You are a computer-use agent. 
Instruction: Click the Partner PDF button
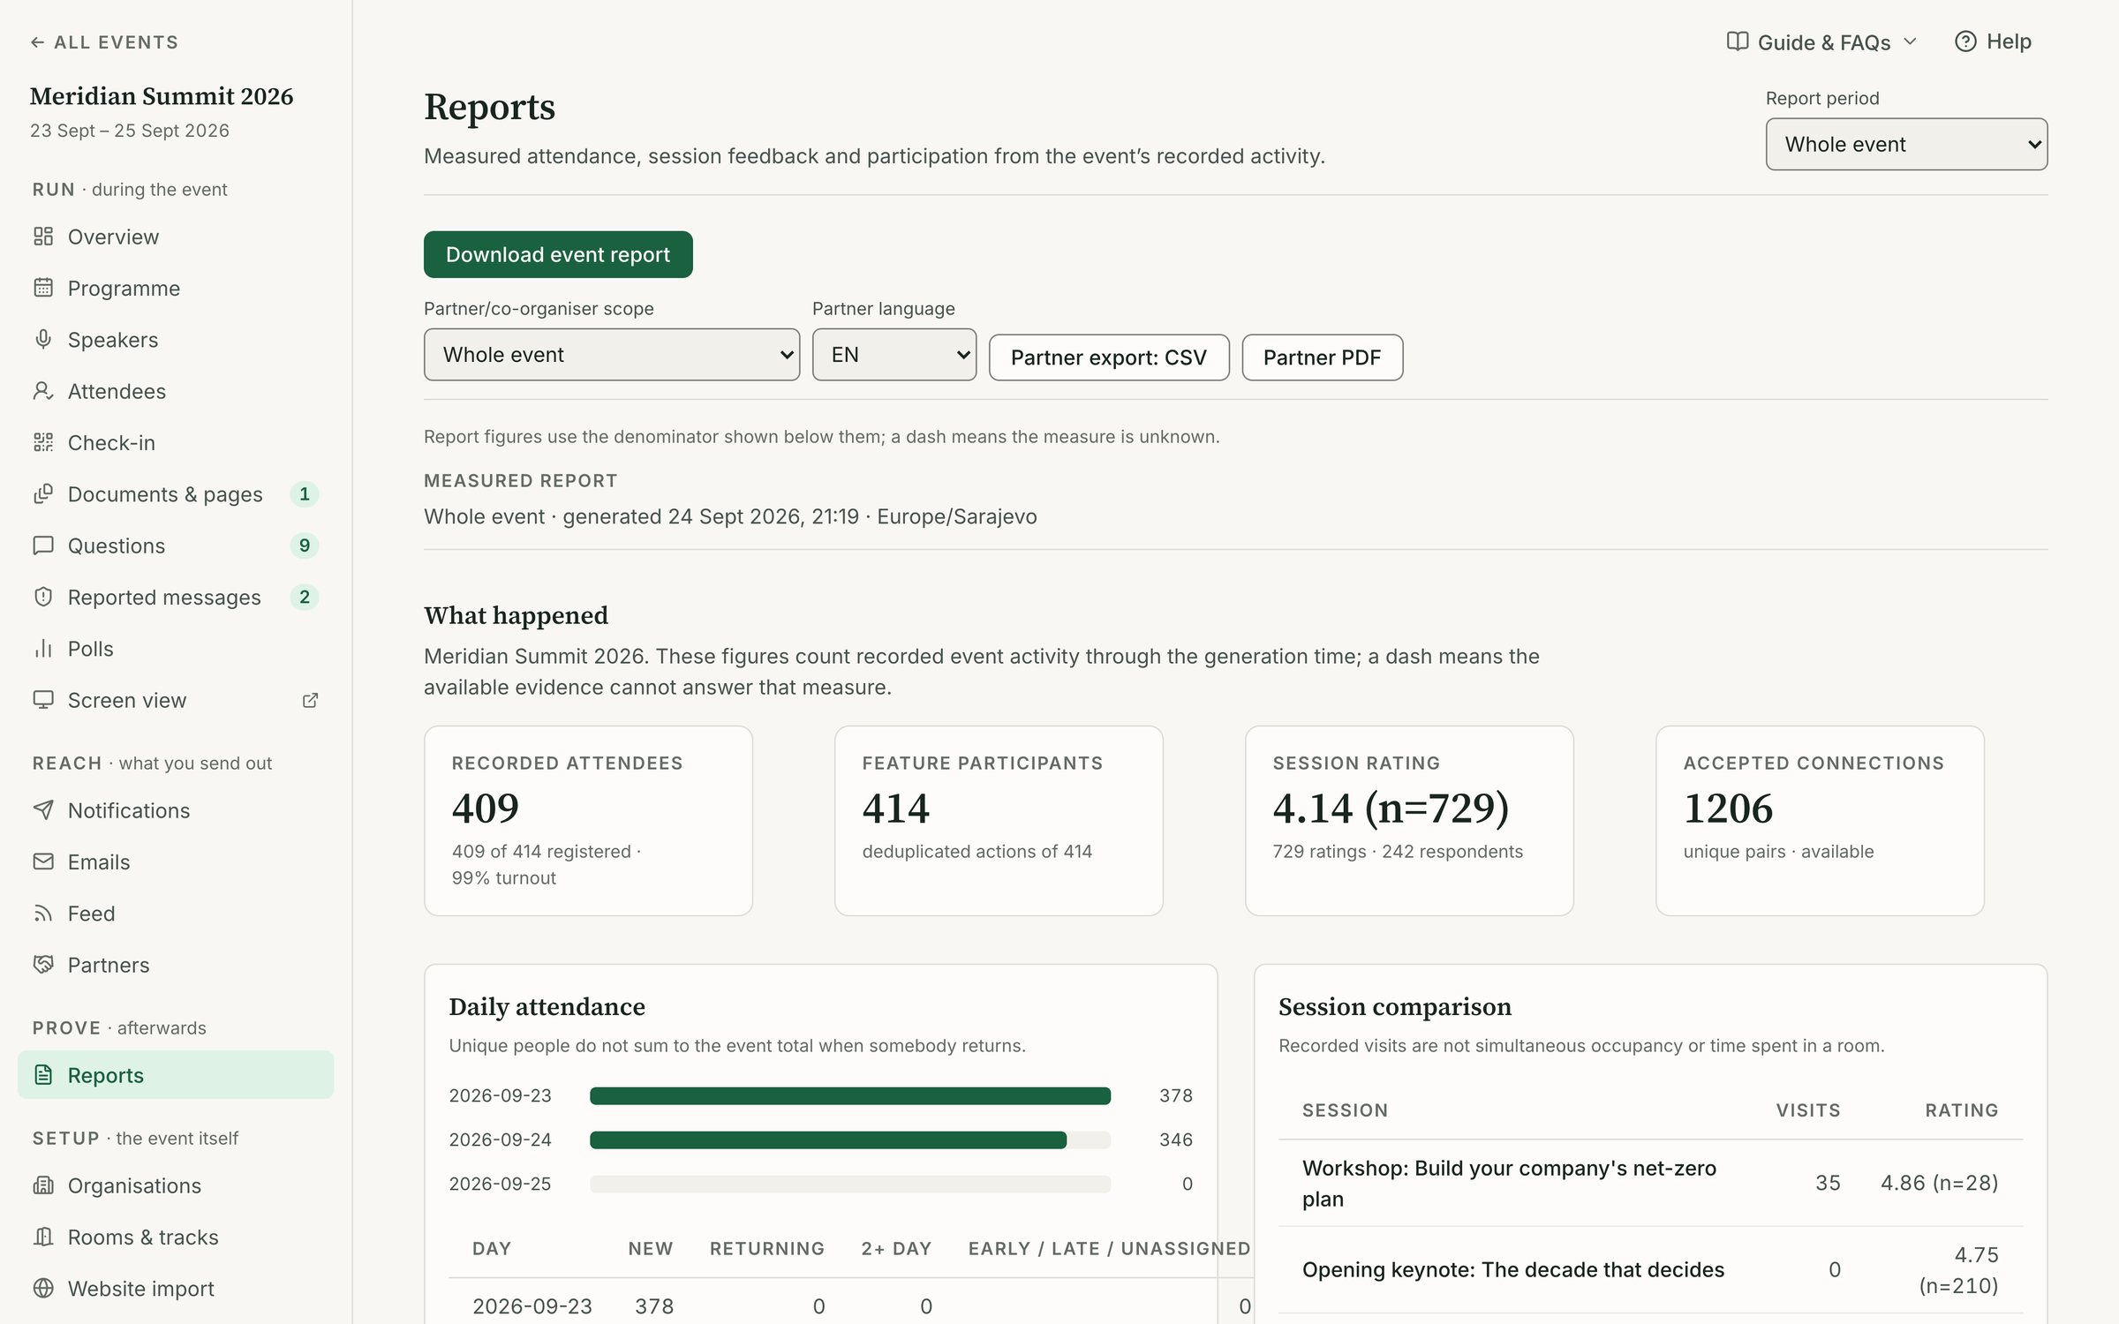[1322, 357]
